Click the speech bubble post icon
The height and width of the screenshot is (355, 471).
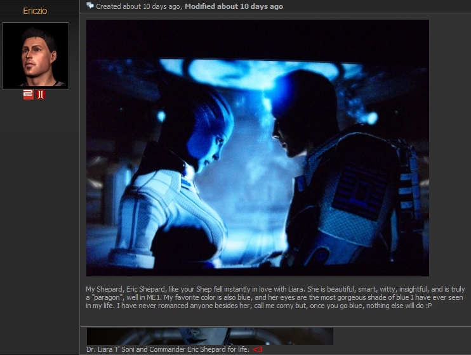pos(90,6)
